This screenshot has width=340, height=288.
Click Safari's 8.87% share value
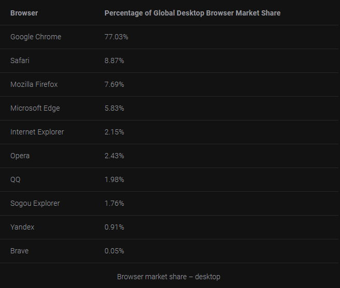[x=114, y=60]
